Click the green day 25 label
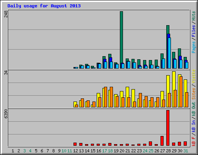 pos(151,151)
